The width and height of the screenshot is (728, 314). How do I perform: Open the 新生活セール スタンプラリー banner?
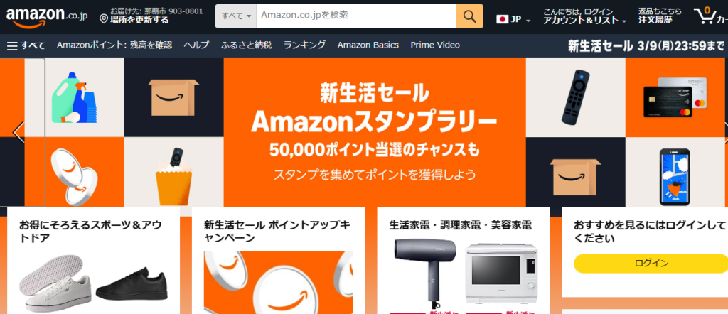375,132
